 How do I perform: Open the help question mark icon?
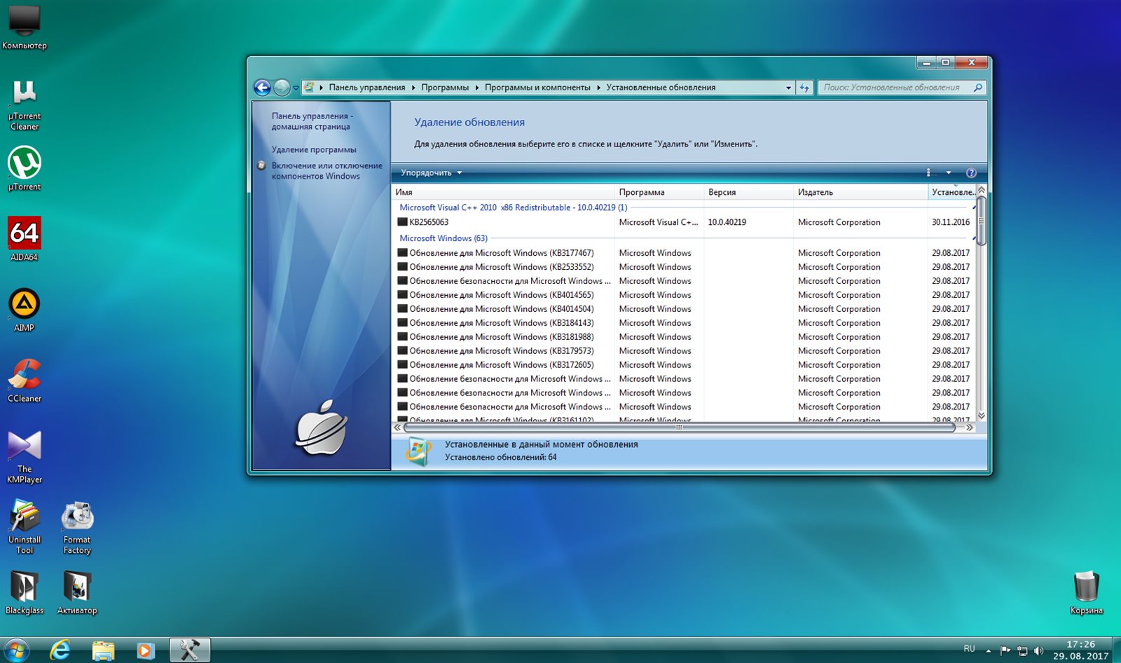[x=970, y=173]
